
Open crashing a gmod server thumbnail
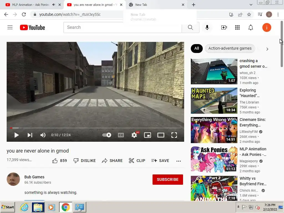pyautogui.click(x=214, y=71)
